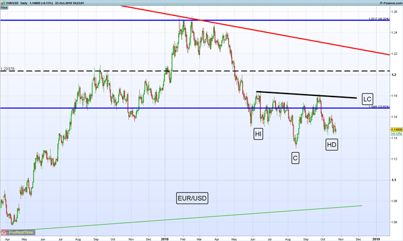Image resolution: width=403 pixels, height=241 pixels.
Task: Click the 2018 label on time axis
Action: coord(165,239)
